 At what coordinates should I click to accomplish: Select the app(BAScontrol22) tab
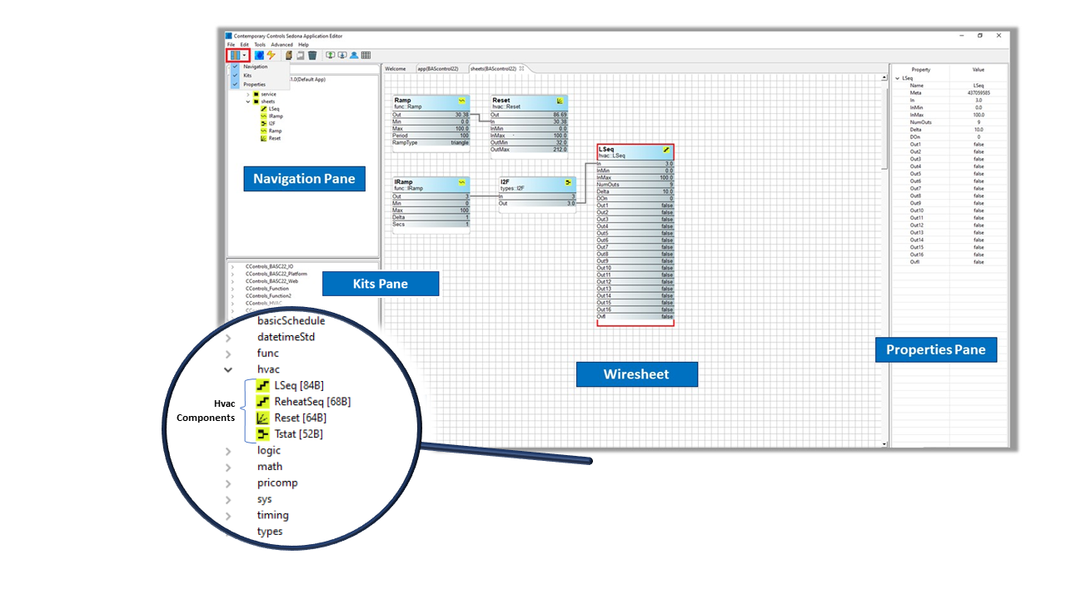click(x=438, y=69)
